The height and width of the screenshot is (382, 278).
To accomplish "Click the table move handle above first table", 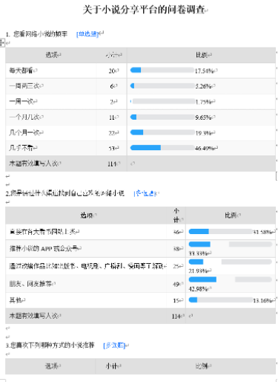I will (x=2, y=43).
